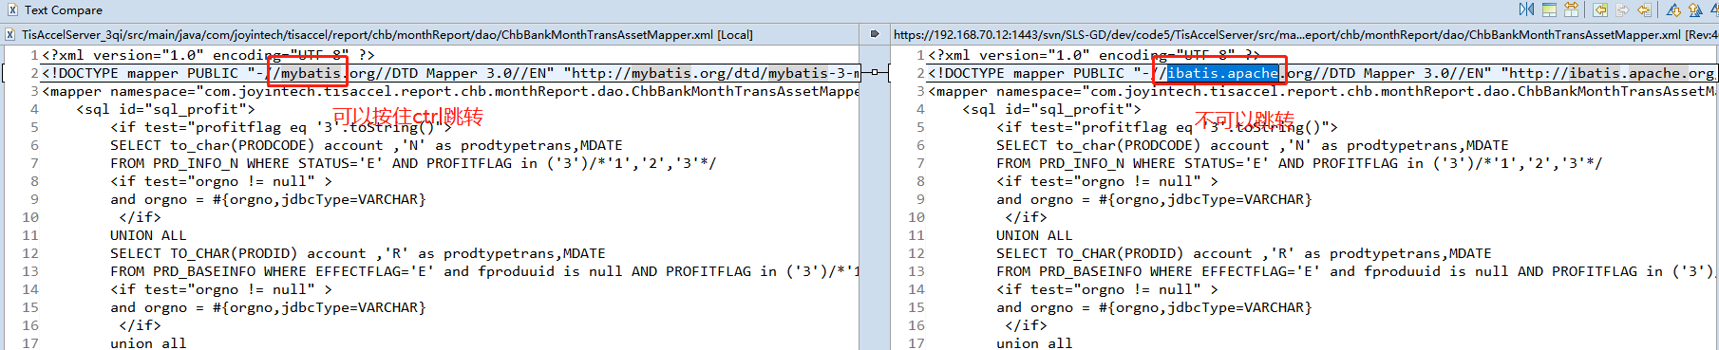This screenshot has width=1719, height=350.
Task: Click the small arrow icon between pane headers
Action: pyautogui.click(x=875, y=34)
